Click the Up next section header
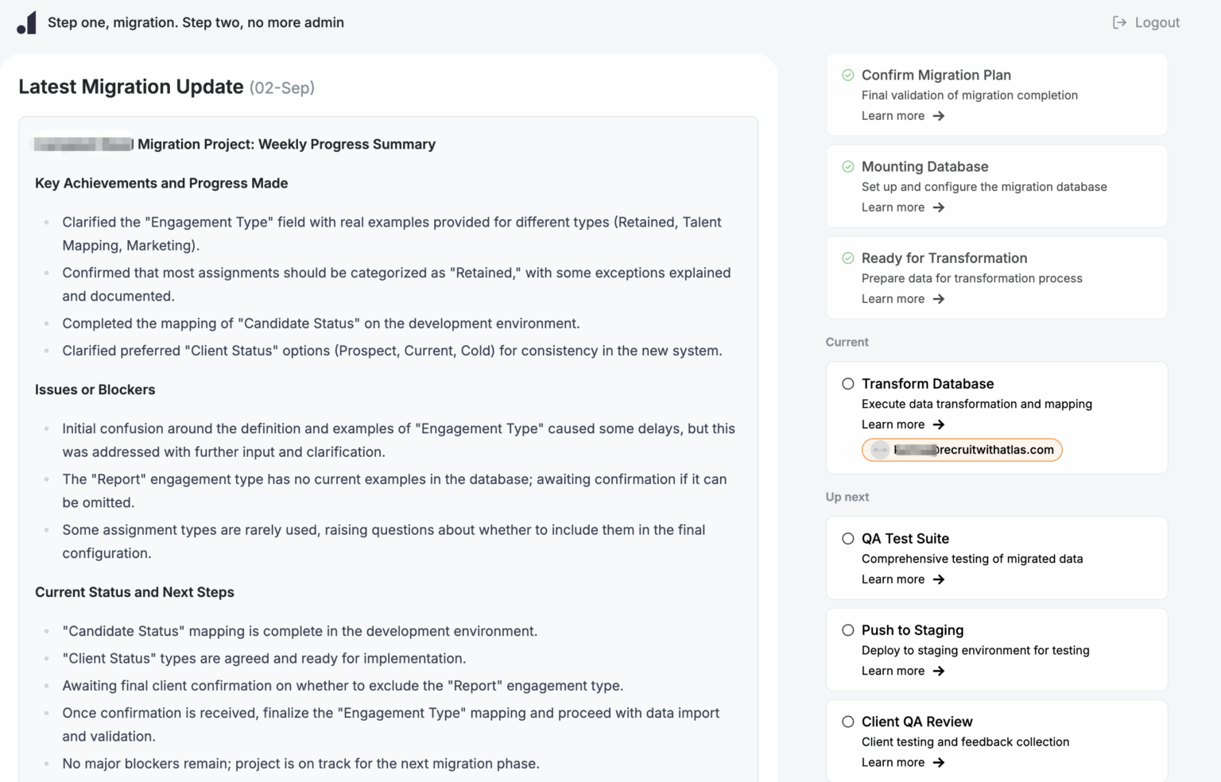This screenshot has width=1221, height=782. (x=847, y=496)
